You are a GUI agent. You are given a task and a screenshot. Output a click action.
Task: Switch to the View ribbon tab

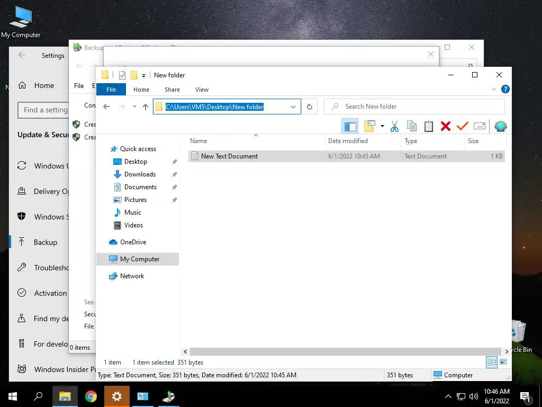coord(202,89)
